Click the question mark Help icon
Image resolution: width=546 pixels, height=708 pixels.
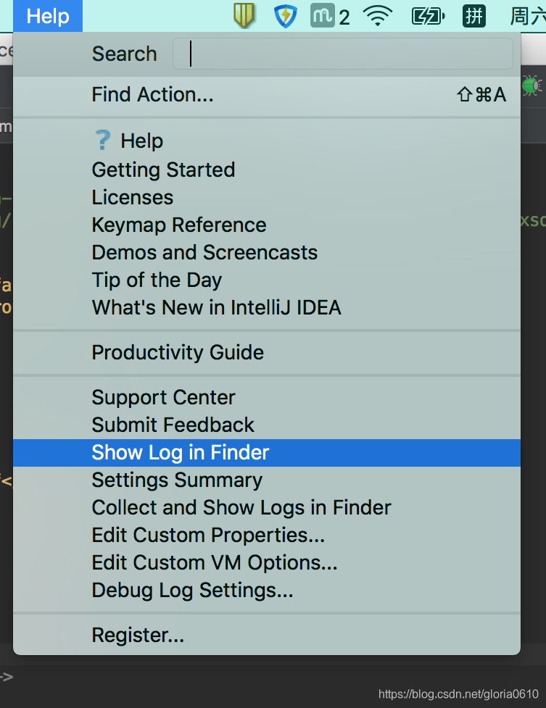pos(104,140)
